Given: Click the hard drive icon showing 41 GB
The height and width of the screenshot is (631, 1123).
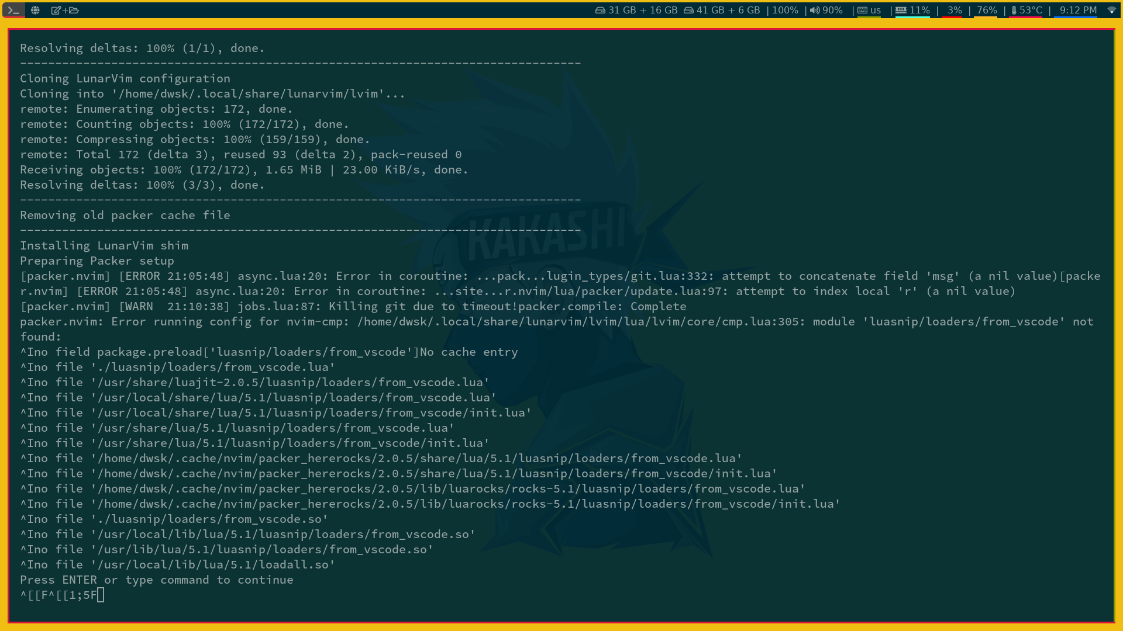Looking at the screenshot, I should tap(688, 10).
